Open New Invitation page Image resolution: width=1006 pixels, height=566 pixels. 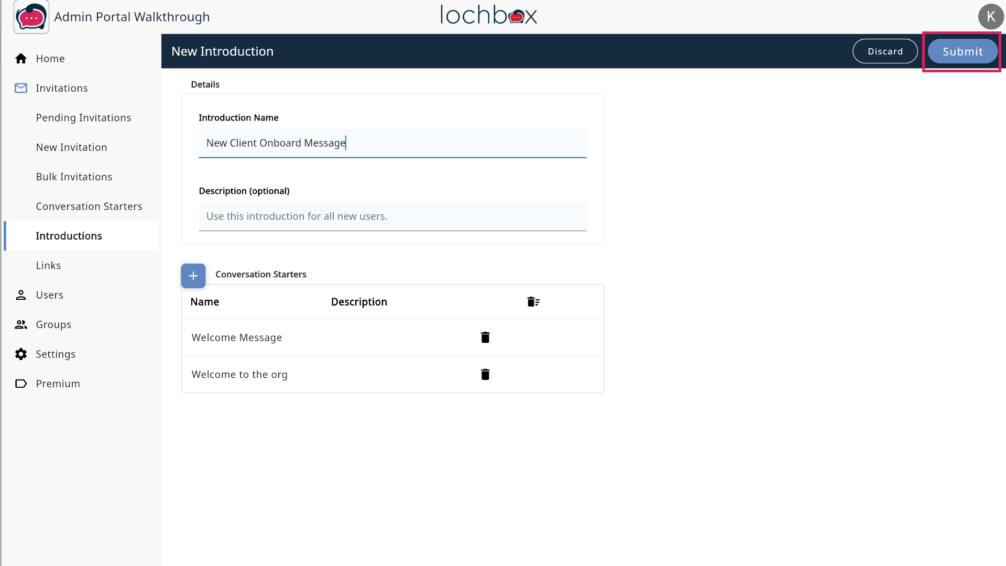pos(71,147)
